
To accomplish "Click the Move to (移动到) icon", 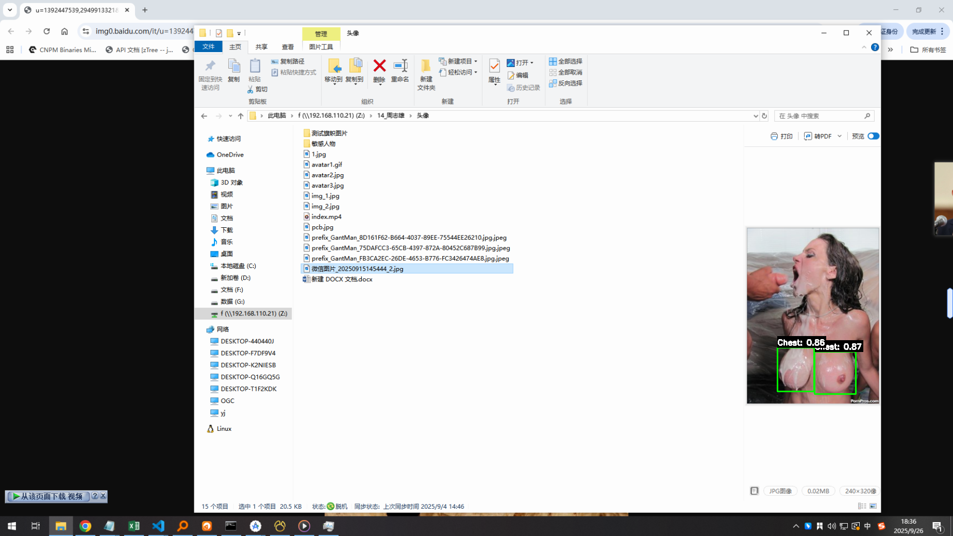I will point(333,70).
